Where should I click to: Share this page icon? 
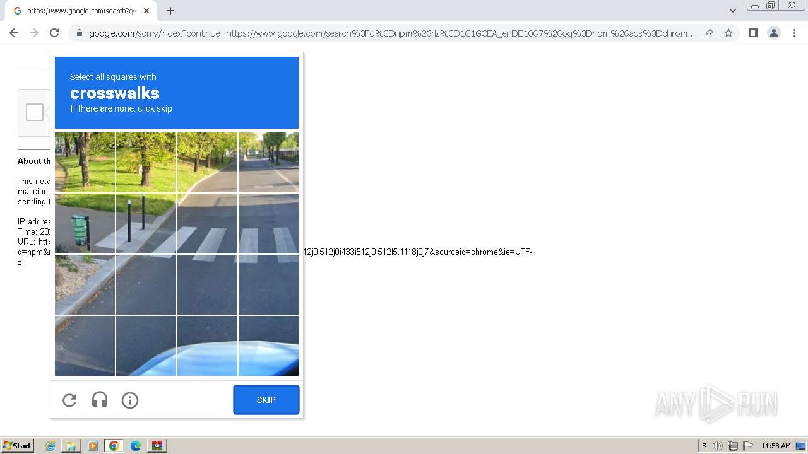(708, 33)
